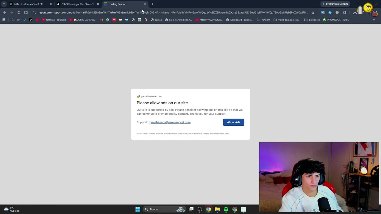Open the Google Translate extension
This screenshot has width=381, height=214.
point(323,12)
